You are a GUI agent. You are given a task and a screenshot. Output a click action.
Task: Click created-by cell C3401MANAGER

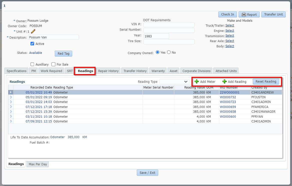(263, 111)
